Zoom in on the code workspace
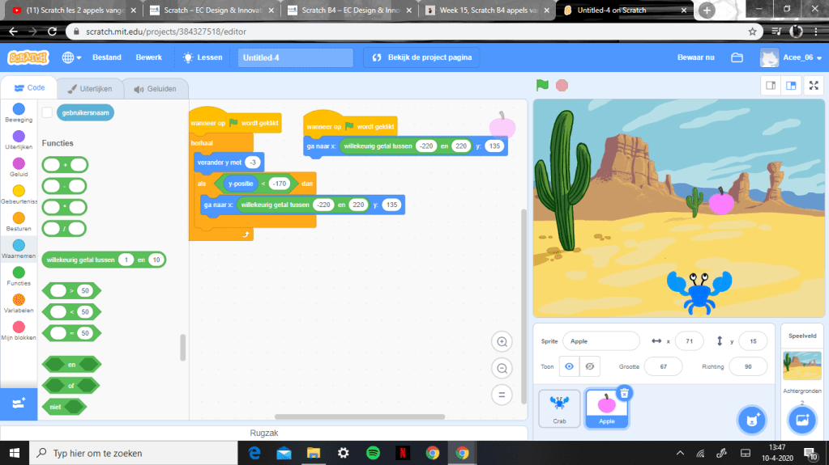Screen dimensions: 829x465 502,342
